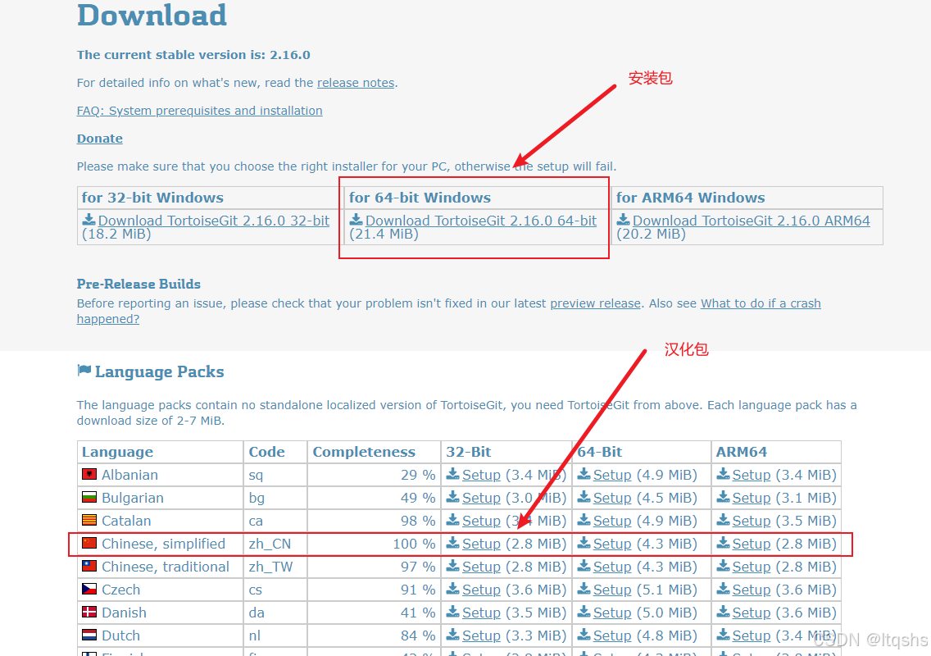Click download icon for TortoiseGit 32-bit

click(89, 220)
